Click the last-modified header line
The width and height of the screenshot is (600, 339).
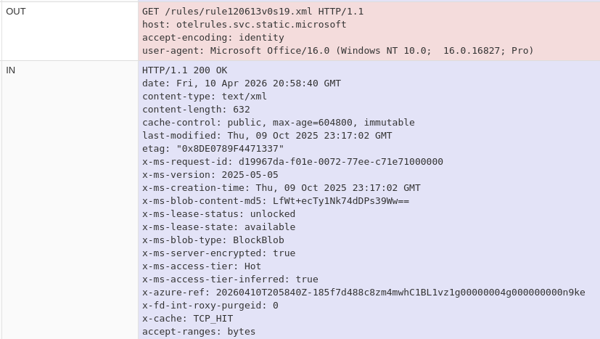[266, 136]
